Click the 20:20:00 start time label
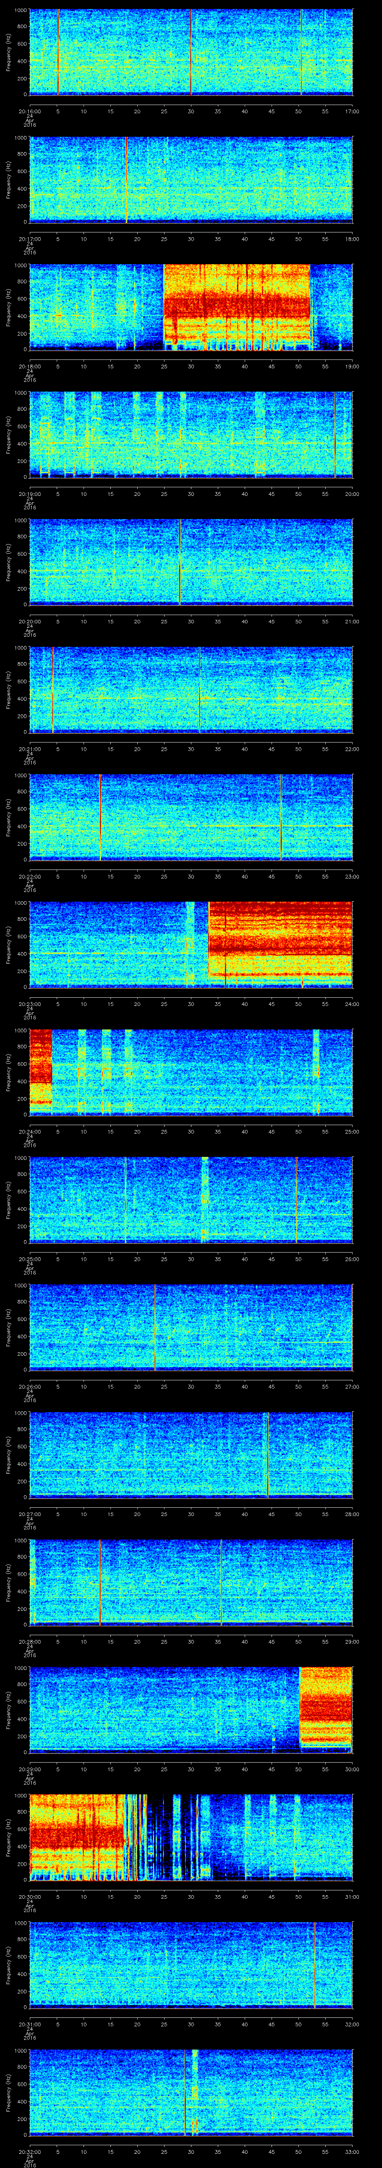Image resolution: width=382 pixels, height=2168 pixels. (x=29, y=621)
